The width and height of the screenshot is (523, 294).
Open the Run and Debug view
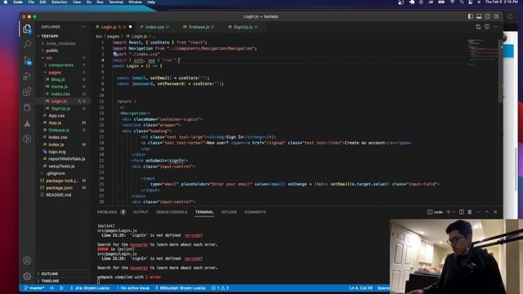click(27, 76)
